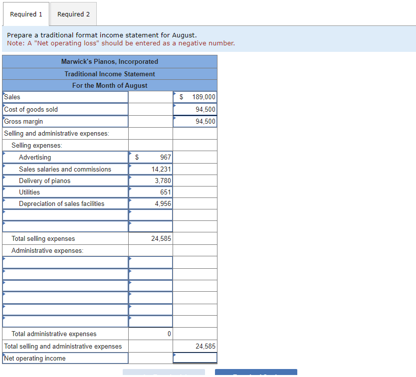416x377 pixels.
Task: Switch to the Required 1 tab
Action: point(26,14)
